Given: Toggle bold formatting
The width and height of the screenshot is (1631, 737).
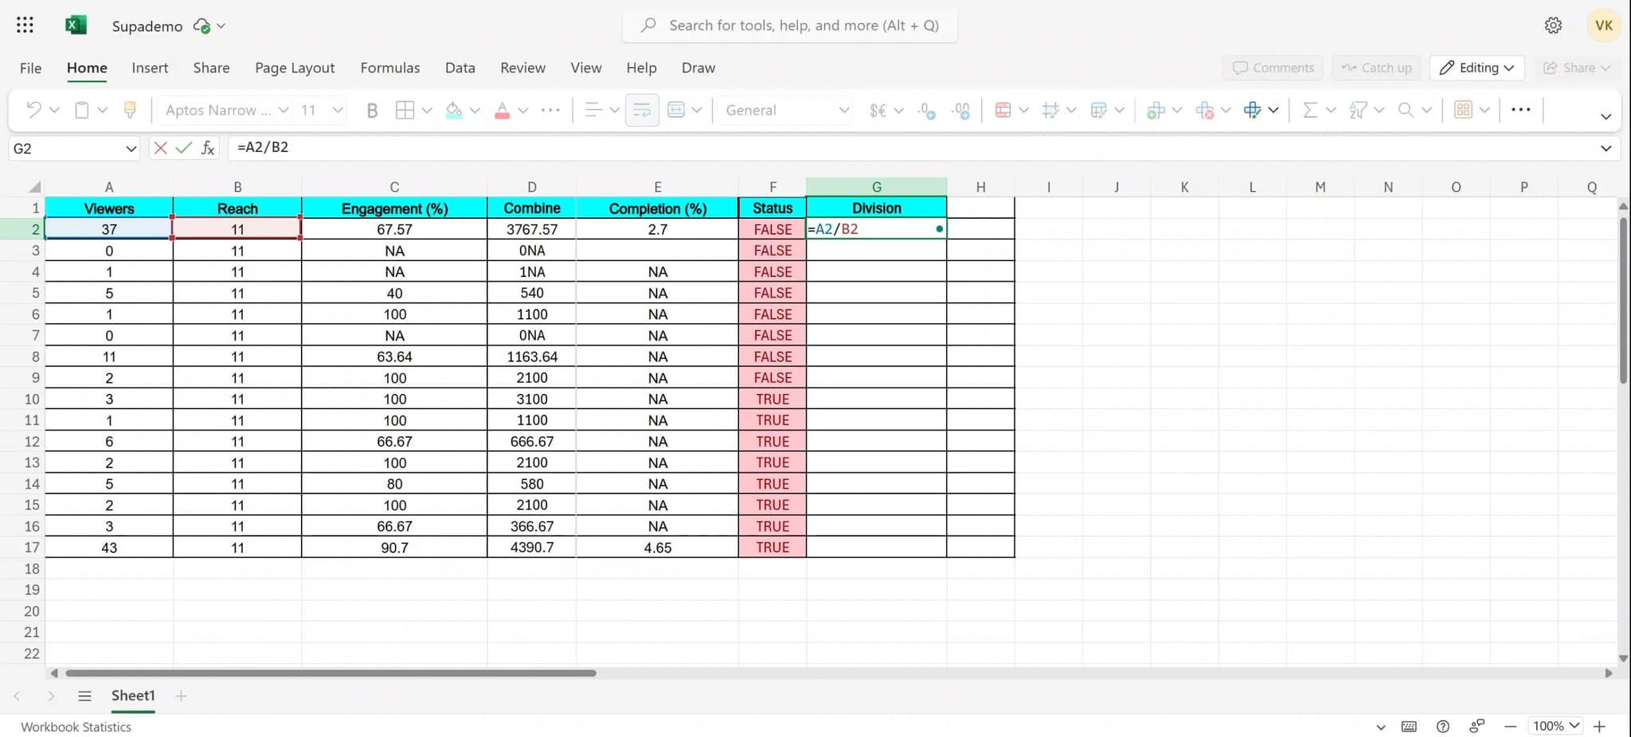Looking at the screenshot, I should [371, 110].
